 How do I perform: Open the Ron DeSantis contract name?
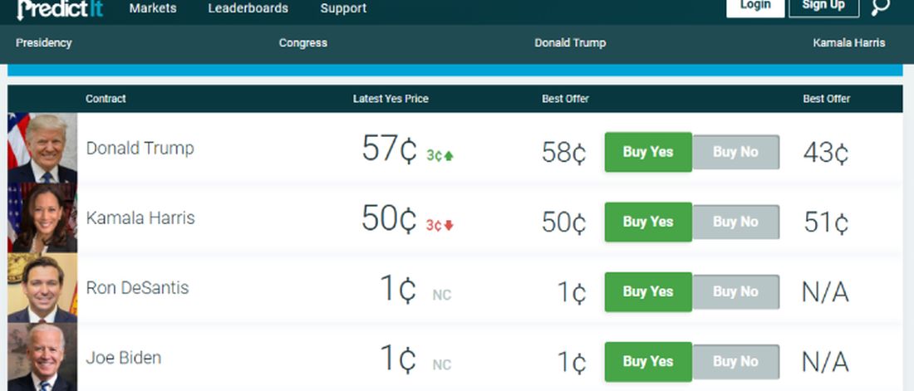[138, 288]
